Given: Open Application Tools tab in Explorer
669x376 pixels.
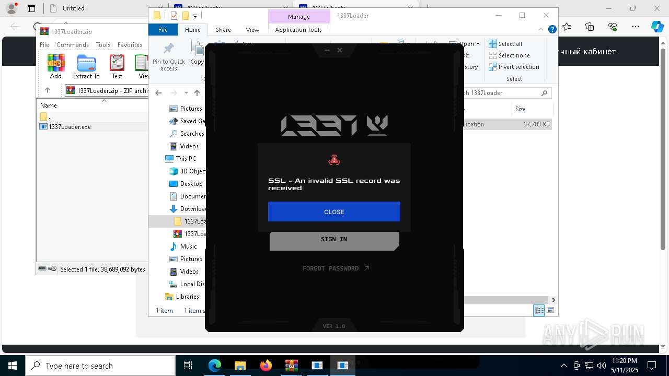Looking at the screenshot, I should (298, 30).
